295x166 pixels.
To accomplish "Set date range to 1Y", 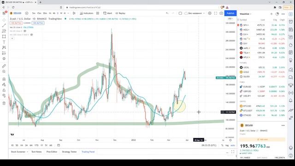I will pyautogui.click(x=41, y=145).
